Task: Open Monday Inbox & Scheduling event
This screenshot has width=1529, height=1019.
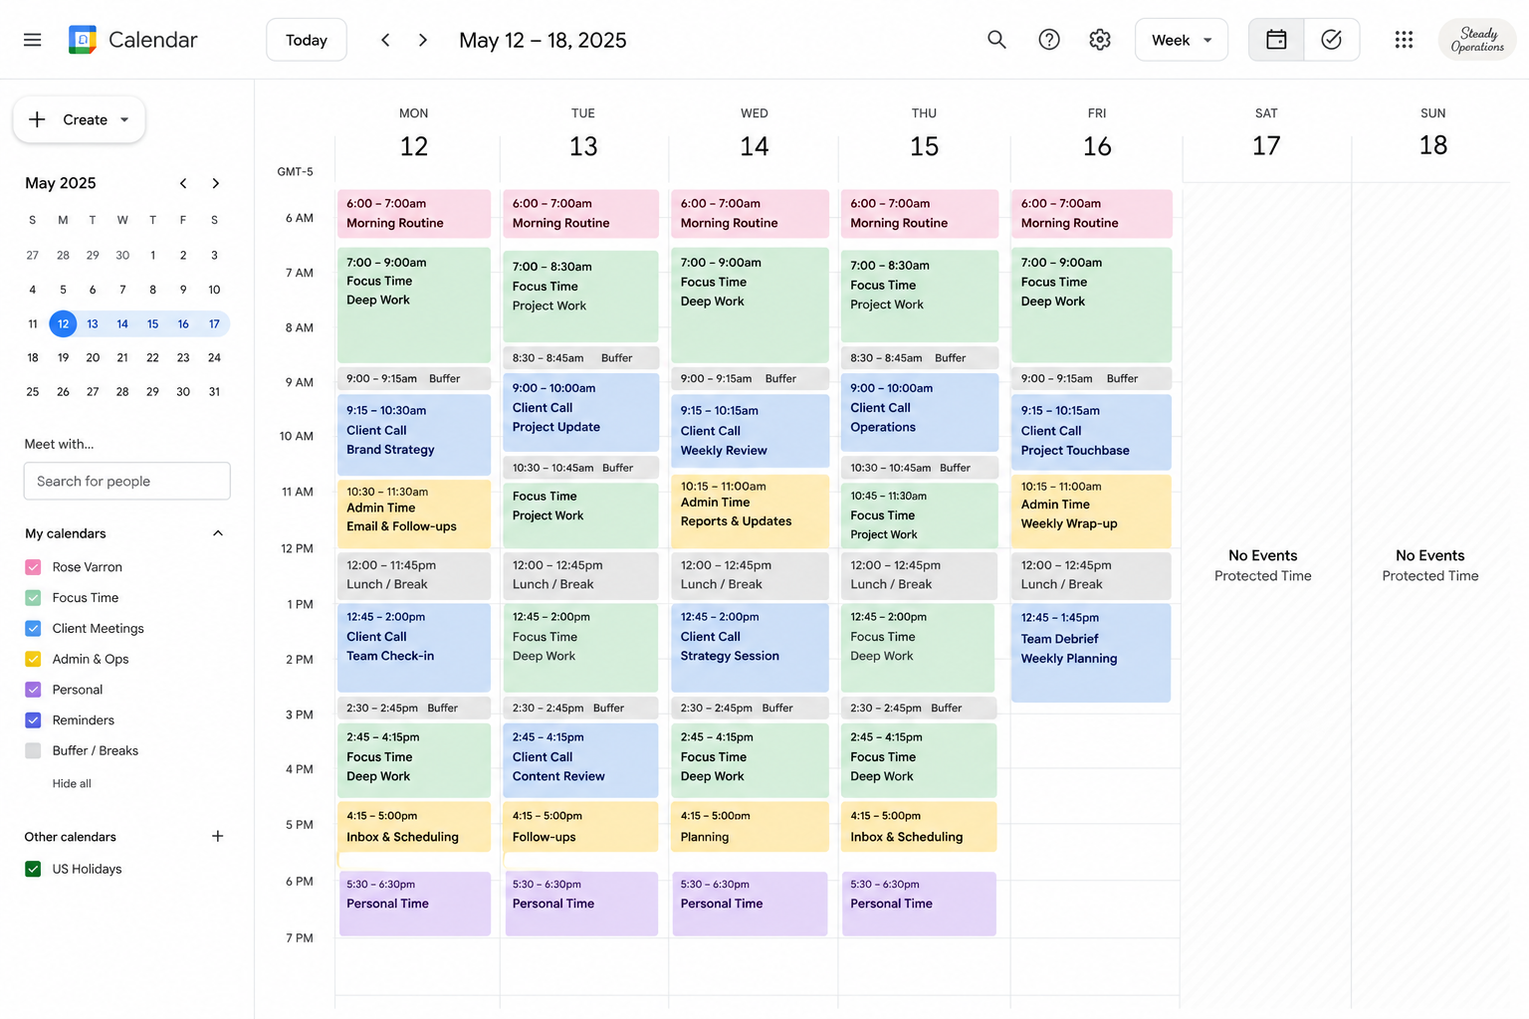Action: tap(414, 826)
